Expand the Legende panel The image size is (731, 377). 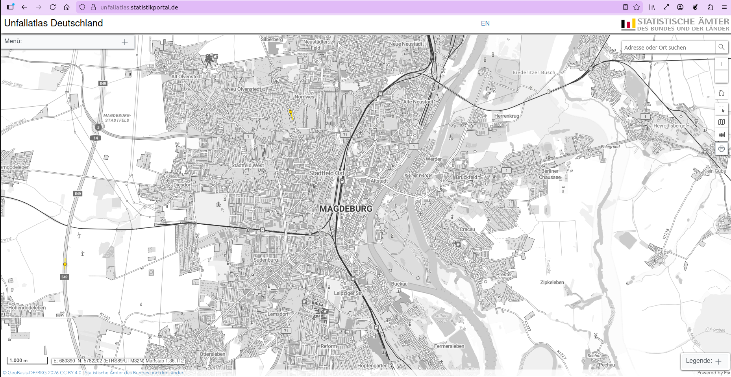(x=718, y=361)
